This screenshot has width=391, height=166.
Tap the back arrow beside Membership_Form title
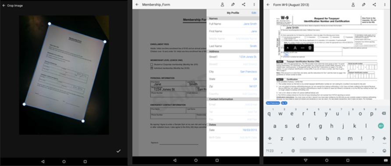137,4
